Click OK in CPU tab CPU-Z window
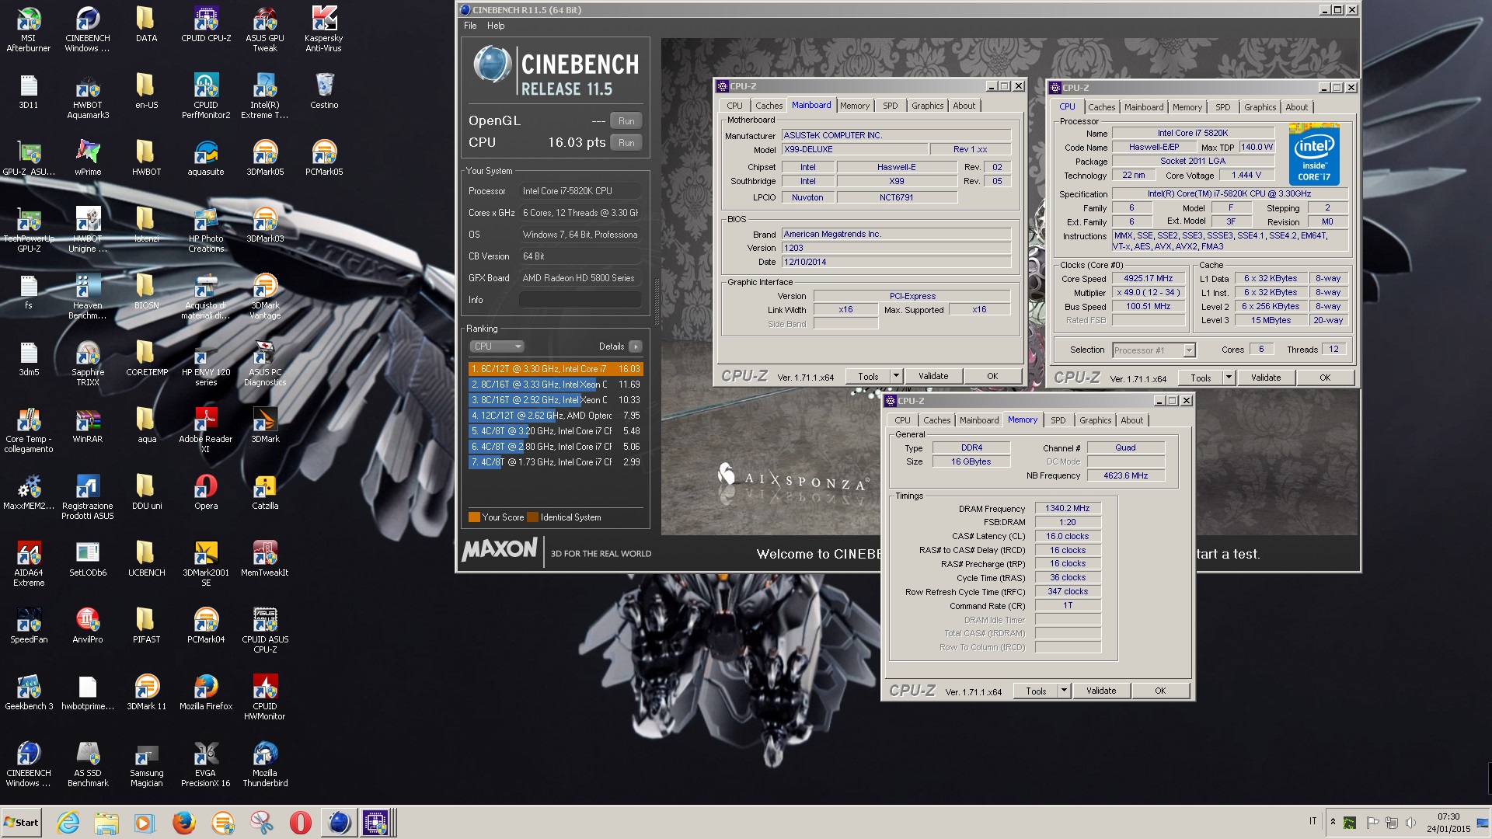The width and height of the screenshot is (1492, 839). (1325, 378)
